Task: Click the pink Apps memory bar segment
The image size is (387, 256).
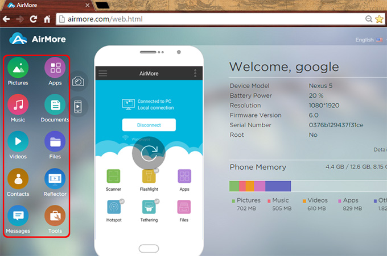Action: coord(260,186)
